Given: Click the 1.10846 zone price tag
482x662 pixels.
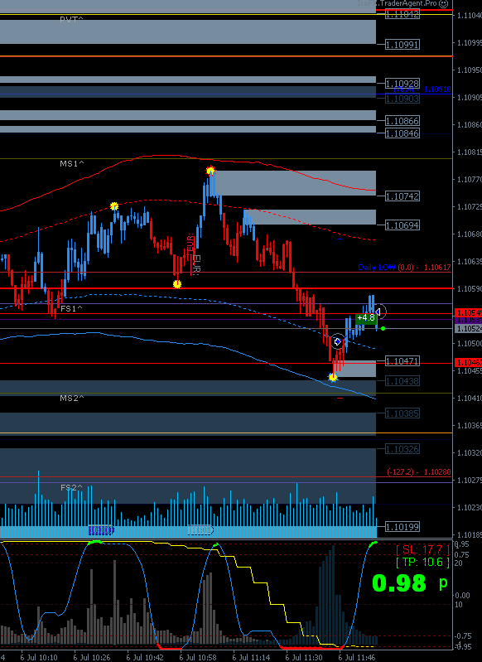Looking at the screenshot, I should click(402, 133).
